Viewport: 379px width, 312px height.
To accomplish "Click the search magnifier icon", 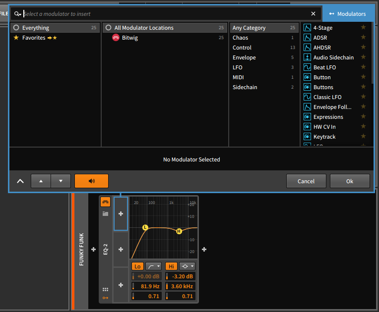I will click(16, 14).
